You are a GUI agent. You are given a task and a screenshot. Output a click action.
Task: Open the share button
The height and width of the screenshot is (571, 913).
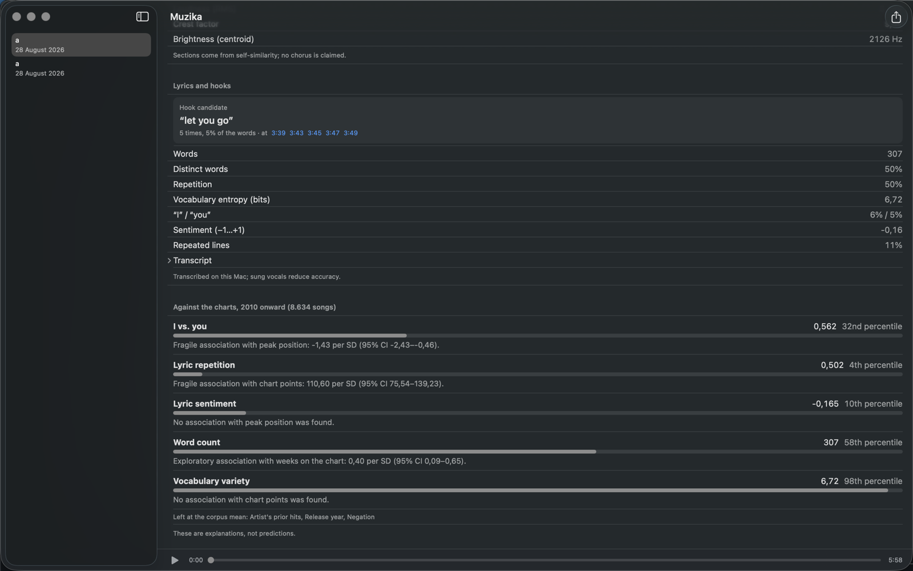[896, 17]
